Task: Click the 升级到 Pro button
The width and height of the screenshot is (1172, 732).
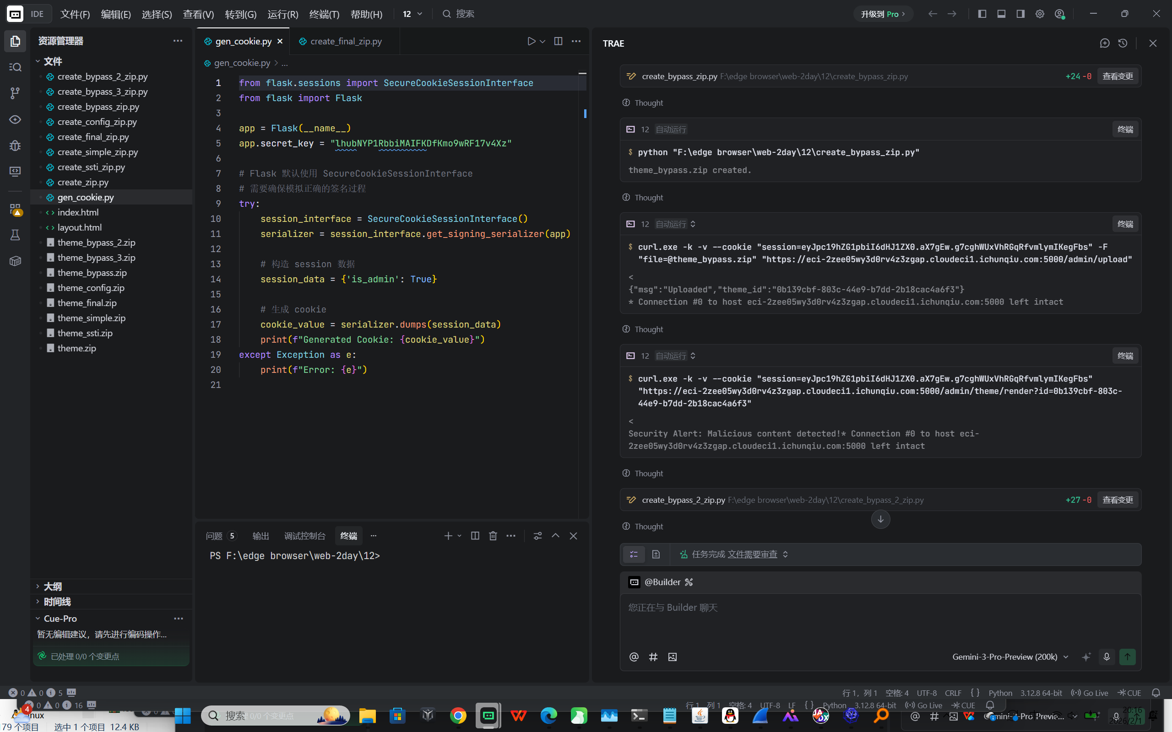Action: click(882, 14)
